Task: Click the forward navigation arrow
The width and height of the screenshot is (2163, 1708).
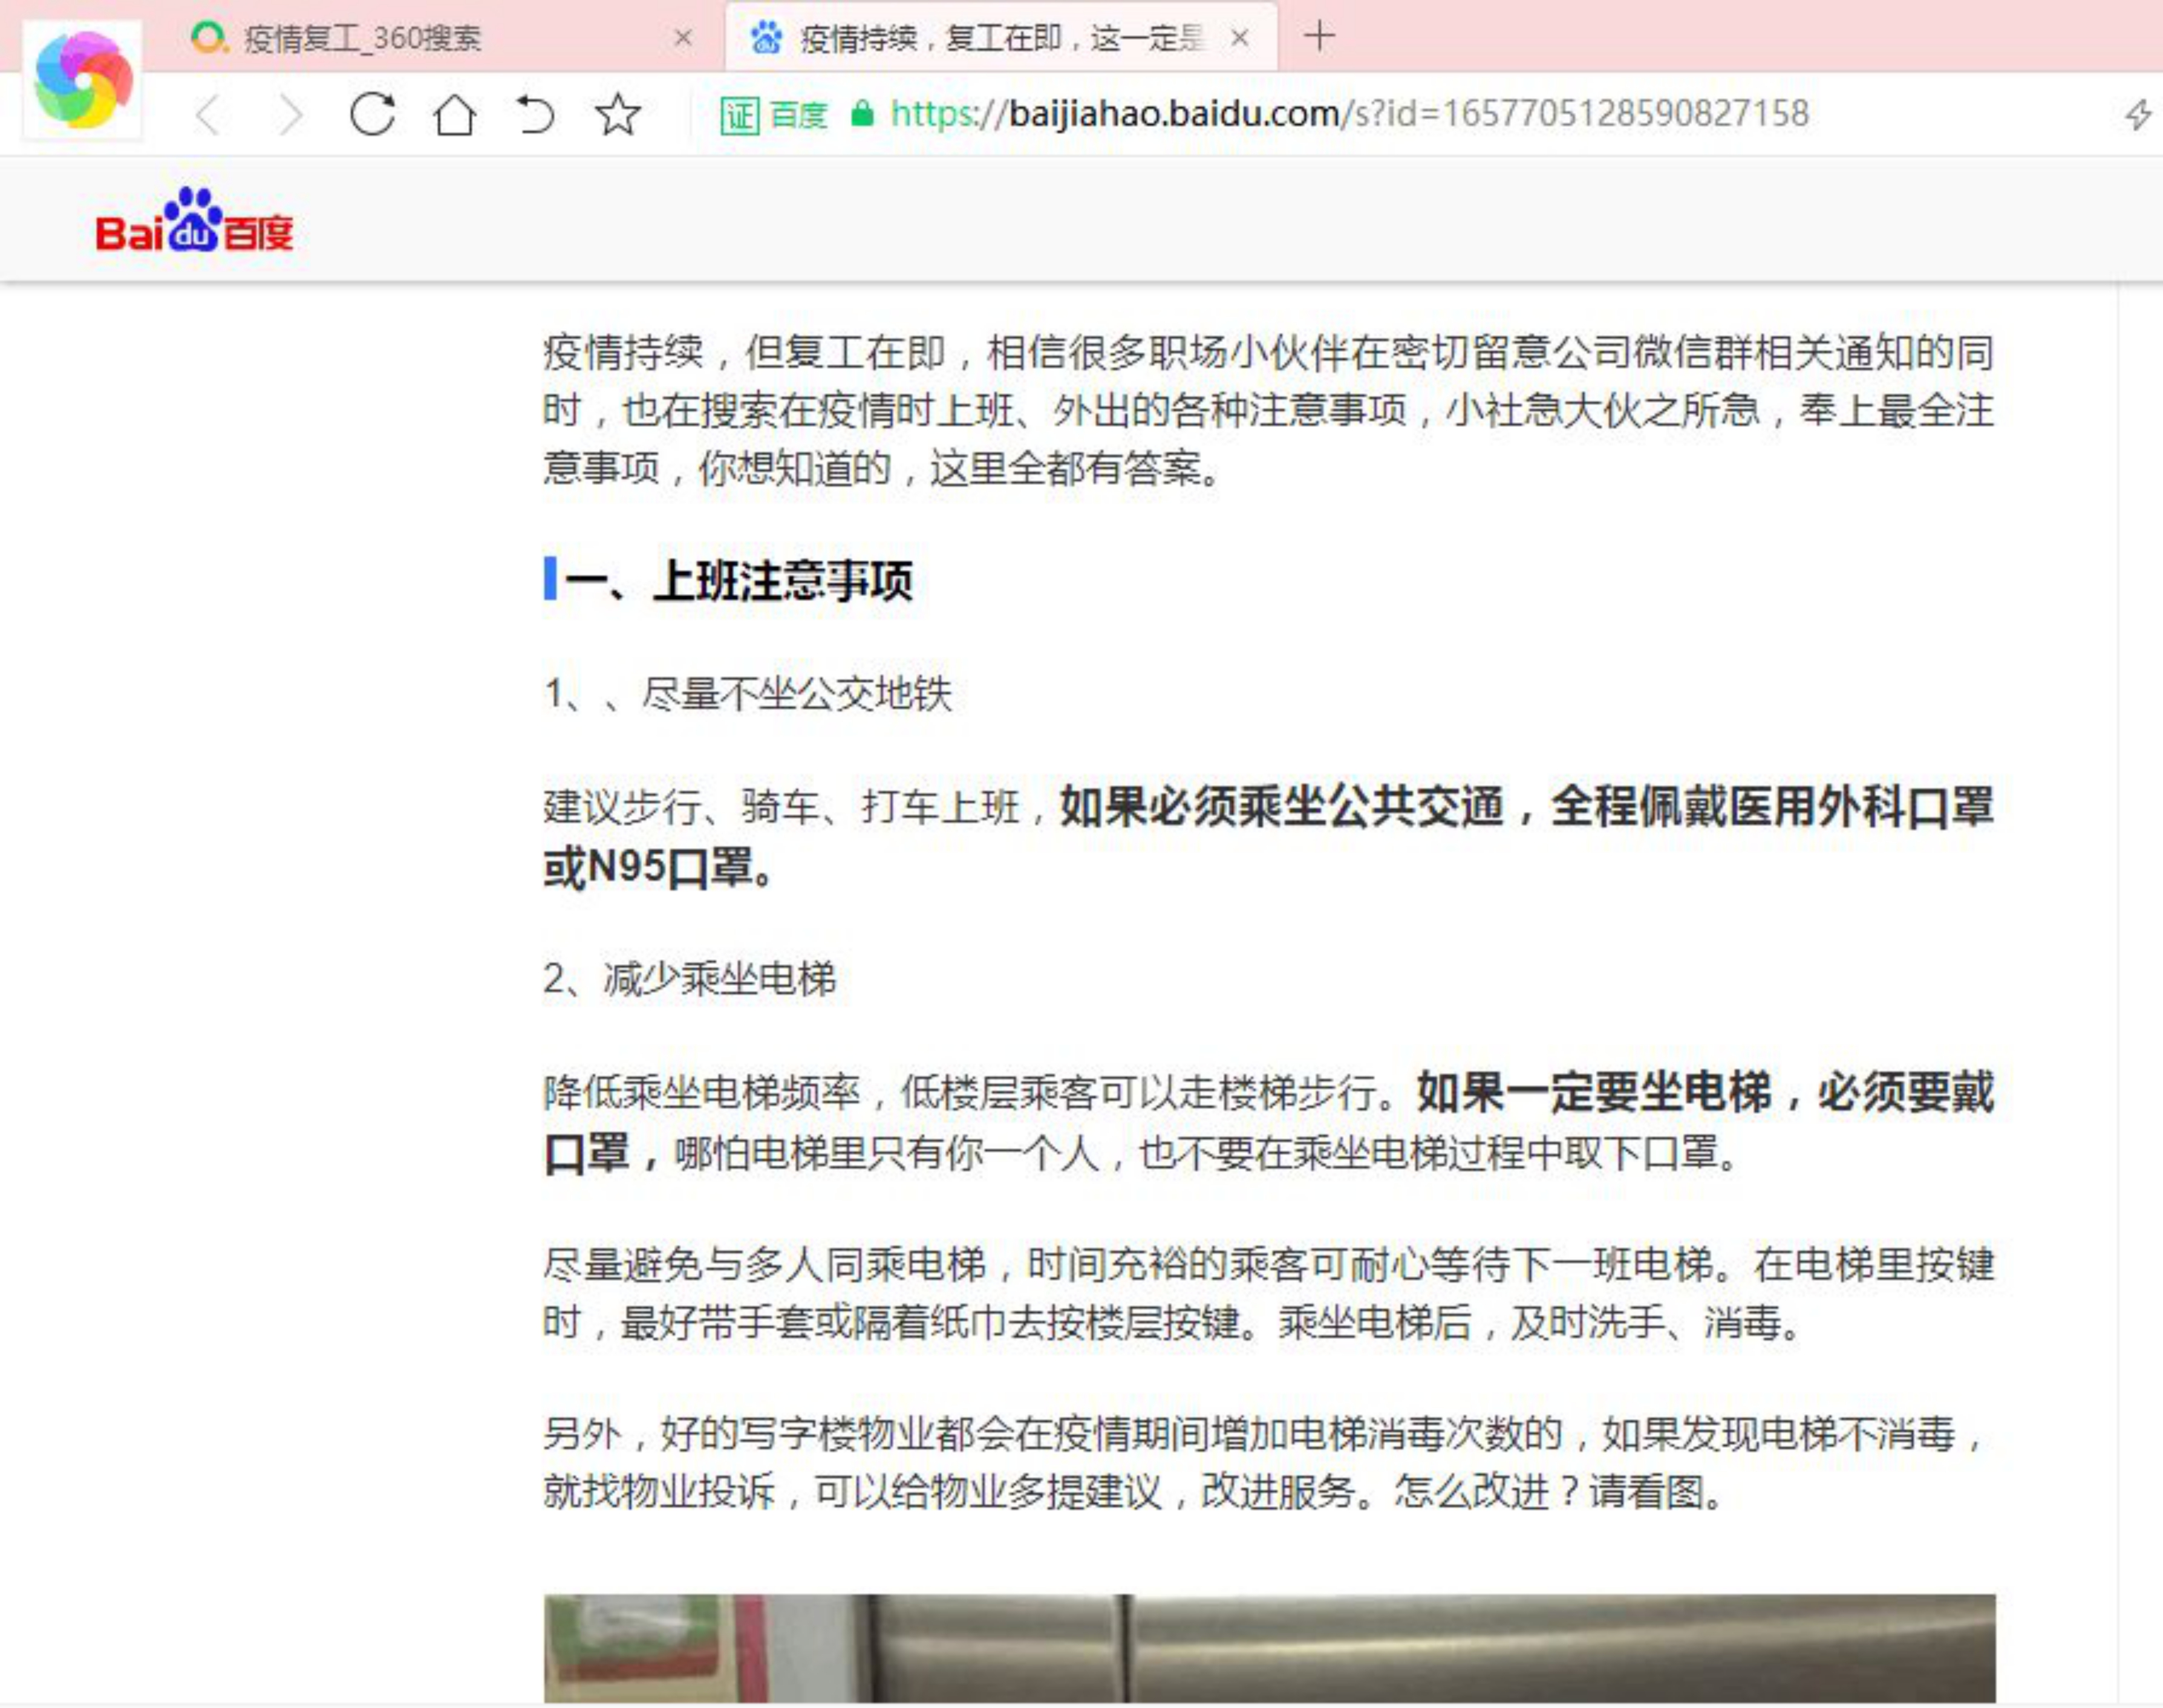Action: tap(290, 115)
